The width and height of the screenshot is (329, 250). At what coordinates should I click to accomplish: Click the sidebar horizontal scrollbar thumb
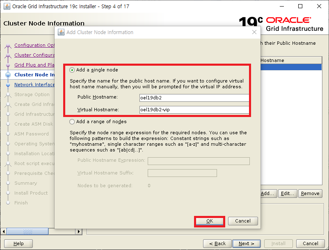point(27,232)
